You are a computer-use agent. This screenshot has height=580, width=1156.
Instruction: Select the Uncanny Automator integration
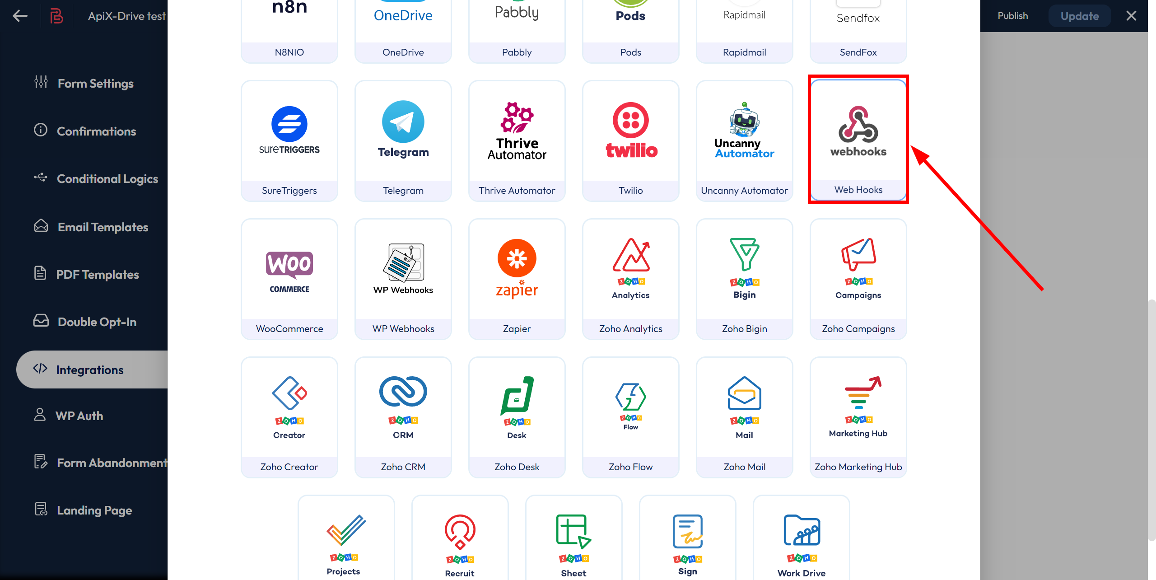[744, 142]
